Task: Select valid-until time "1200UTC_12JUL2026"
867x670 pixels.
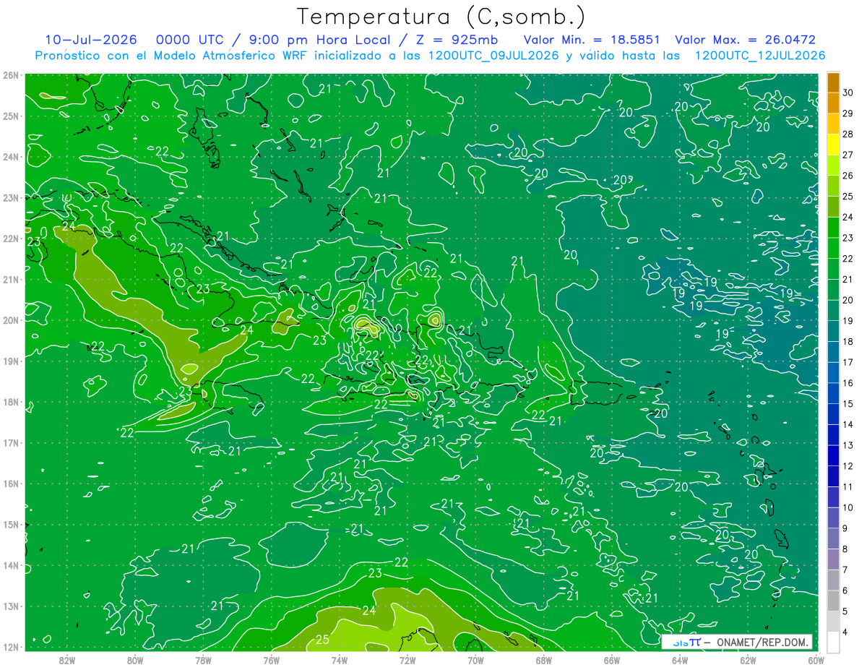Action: point(759,56)
